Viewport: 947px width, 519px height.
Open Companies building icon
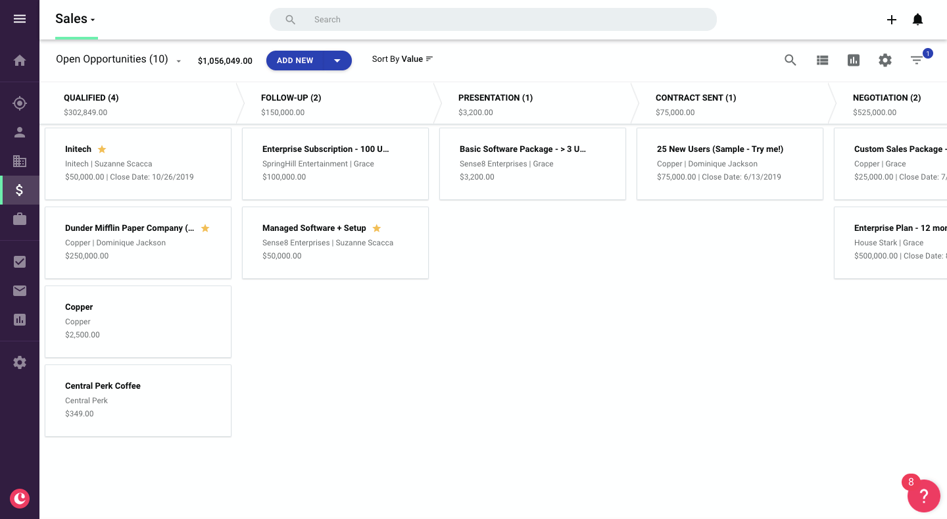coord(20,161)
